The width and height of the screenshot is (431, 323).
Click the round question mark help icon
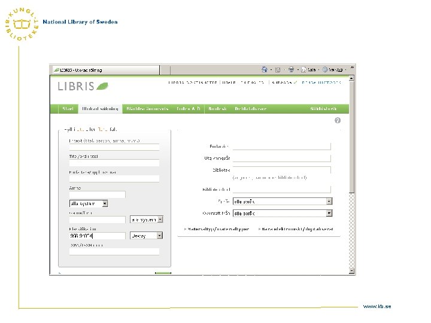338,120
